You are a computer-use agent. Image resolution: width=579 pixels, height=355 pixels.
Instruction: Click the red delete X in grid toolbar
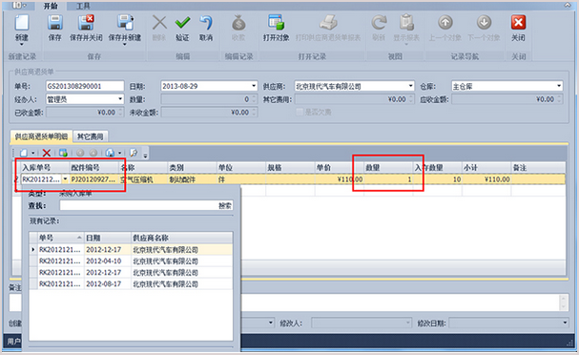(47, 153)
